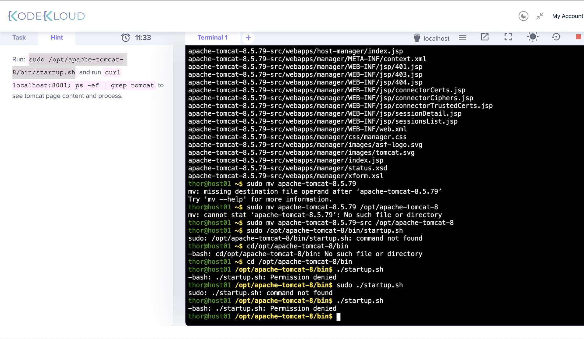The height and width of the screenshot is (339, 584).
Task: Open the hamburger menu beside localhost
Action: pos(463,38)
